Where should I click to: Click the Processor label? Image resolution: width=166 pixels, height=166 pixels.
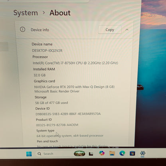(x=40, y=57)
